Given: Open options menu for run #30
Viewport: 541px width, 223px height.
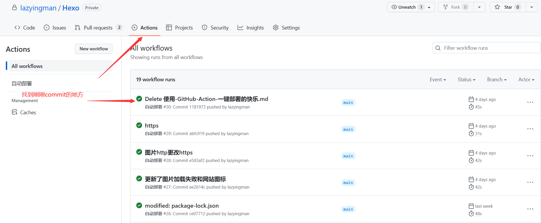Looking at the screenshot, I should point(530,102).
